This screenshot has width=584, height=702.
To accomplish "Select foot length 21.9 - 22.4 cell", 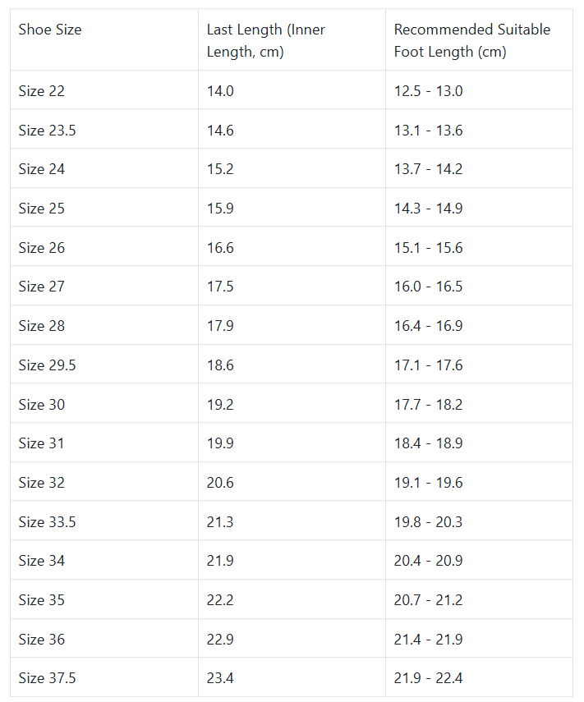I will [x=428, y=678].
